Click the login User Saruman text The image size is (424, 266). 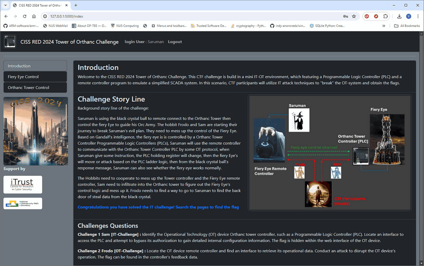(x=144, y=42)
